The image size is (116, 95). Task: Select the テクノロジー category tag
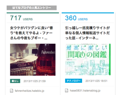click(x=73, y=81)
